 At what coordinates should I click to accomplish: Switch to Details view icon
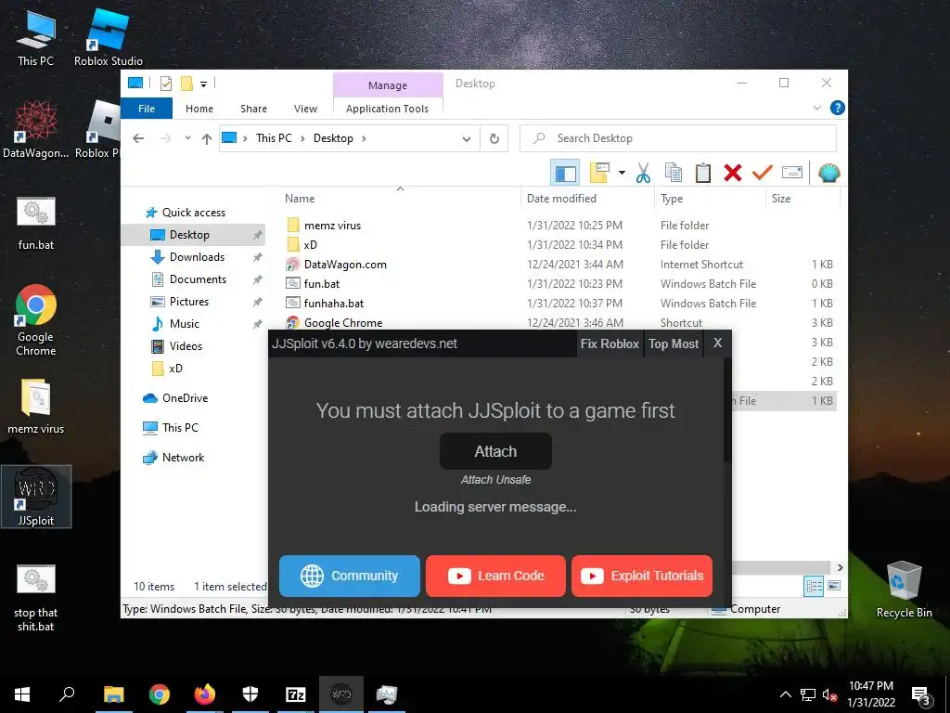pyautogui.click(x=814, y=586)
